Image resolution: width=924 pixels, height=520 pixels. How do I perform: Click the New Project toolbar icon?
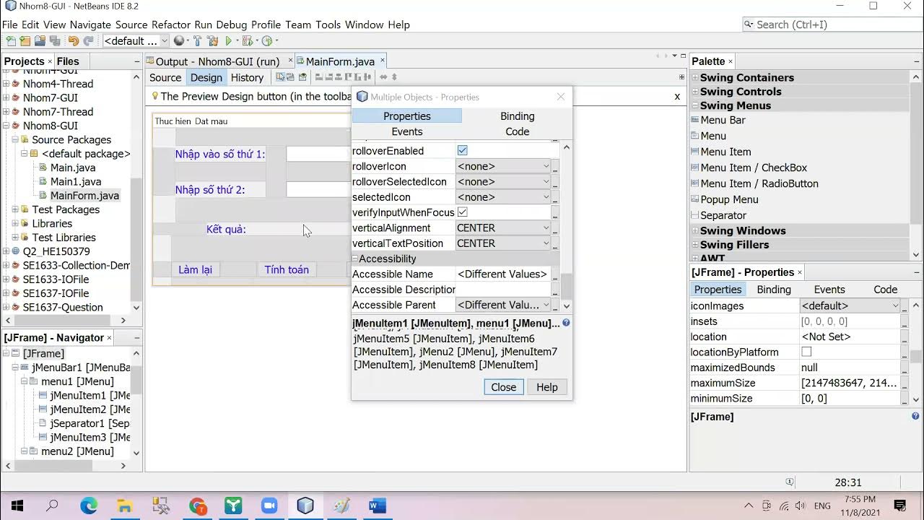[25, 41]
